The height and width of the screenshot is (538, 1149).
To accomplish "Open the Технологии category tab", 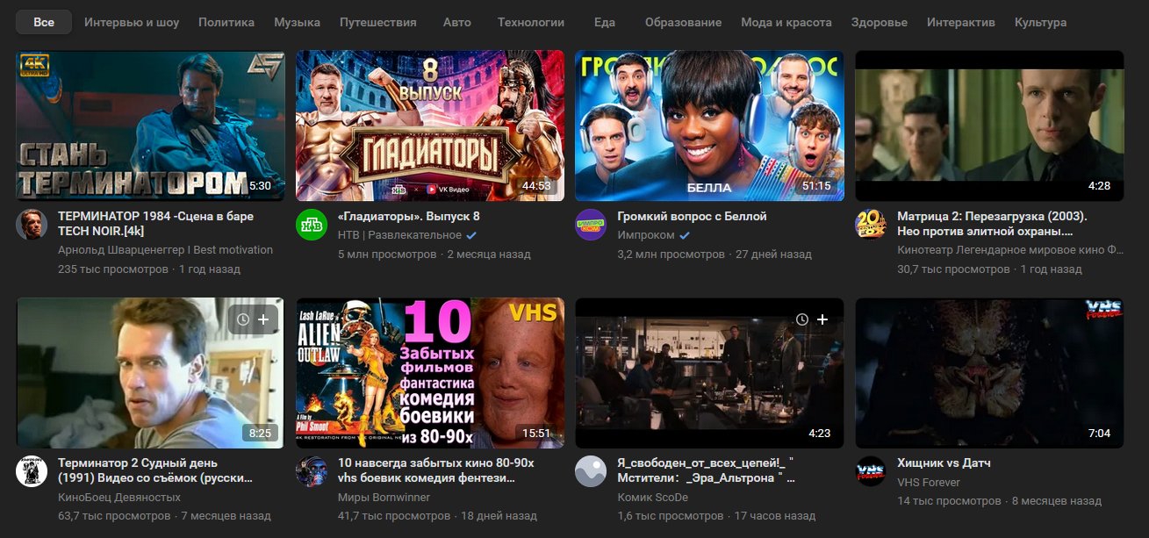I will click(531, 22).
